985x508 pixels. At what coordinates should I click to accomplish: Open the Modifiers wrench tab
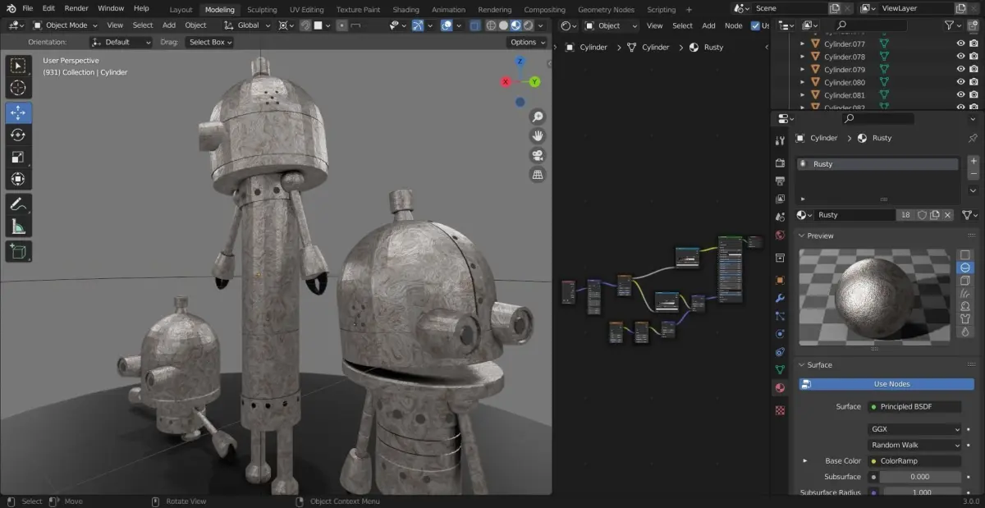click(x=780, y=298)
